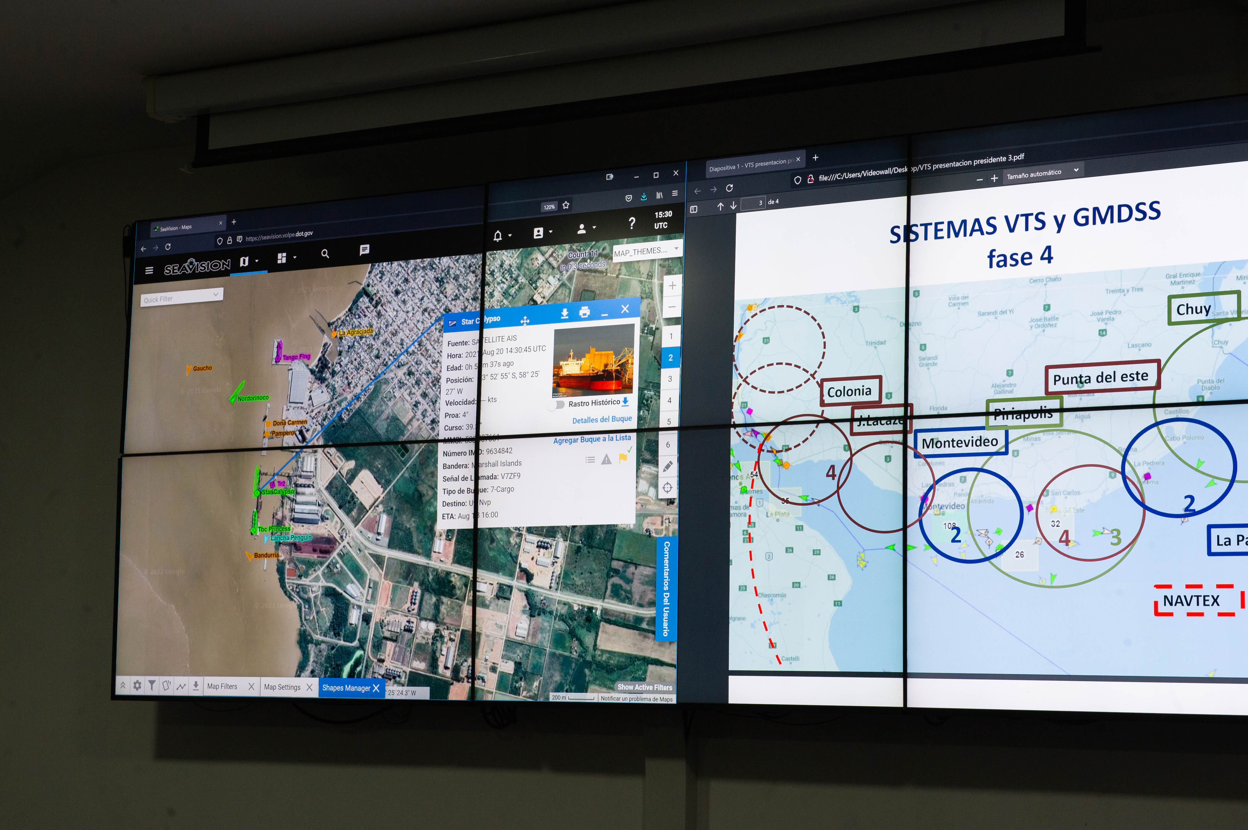Close the Star Calypso info popup
1248x830 pixels.
(625, 309)
